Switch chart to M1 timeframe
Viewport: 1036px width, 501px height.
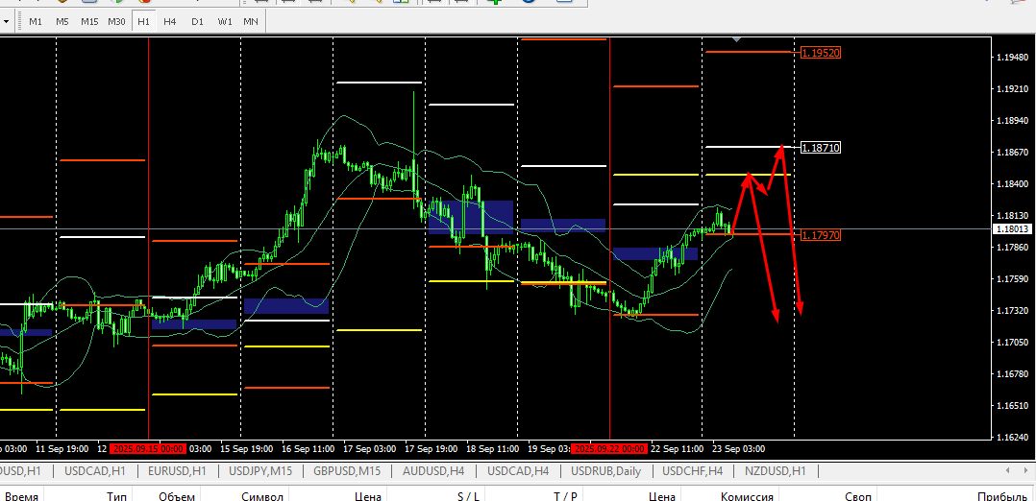[36, 22]
